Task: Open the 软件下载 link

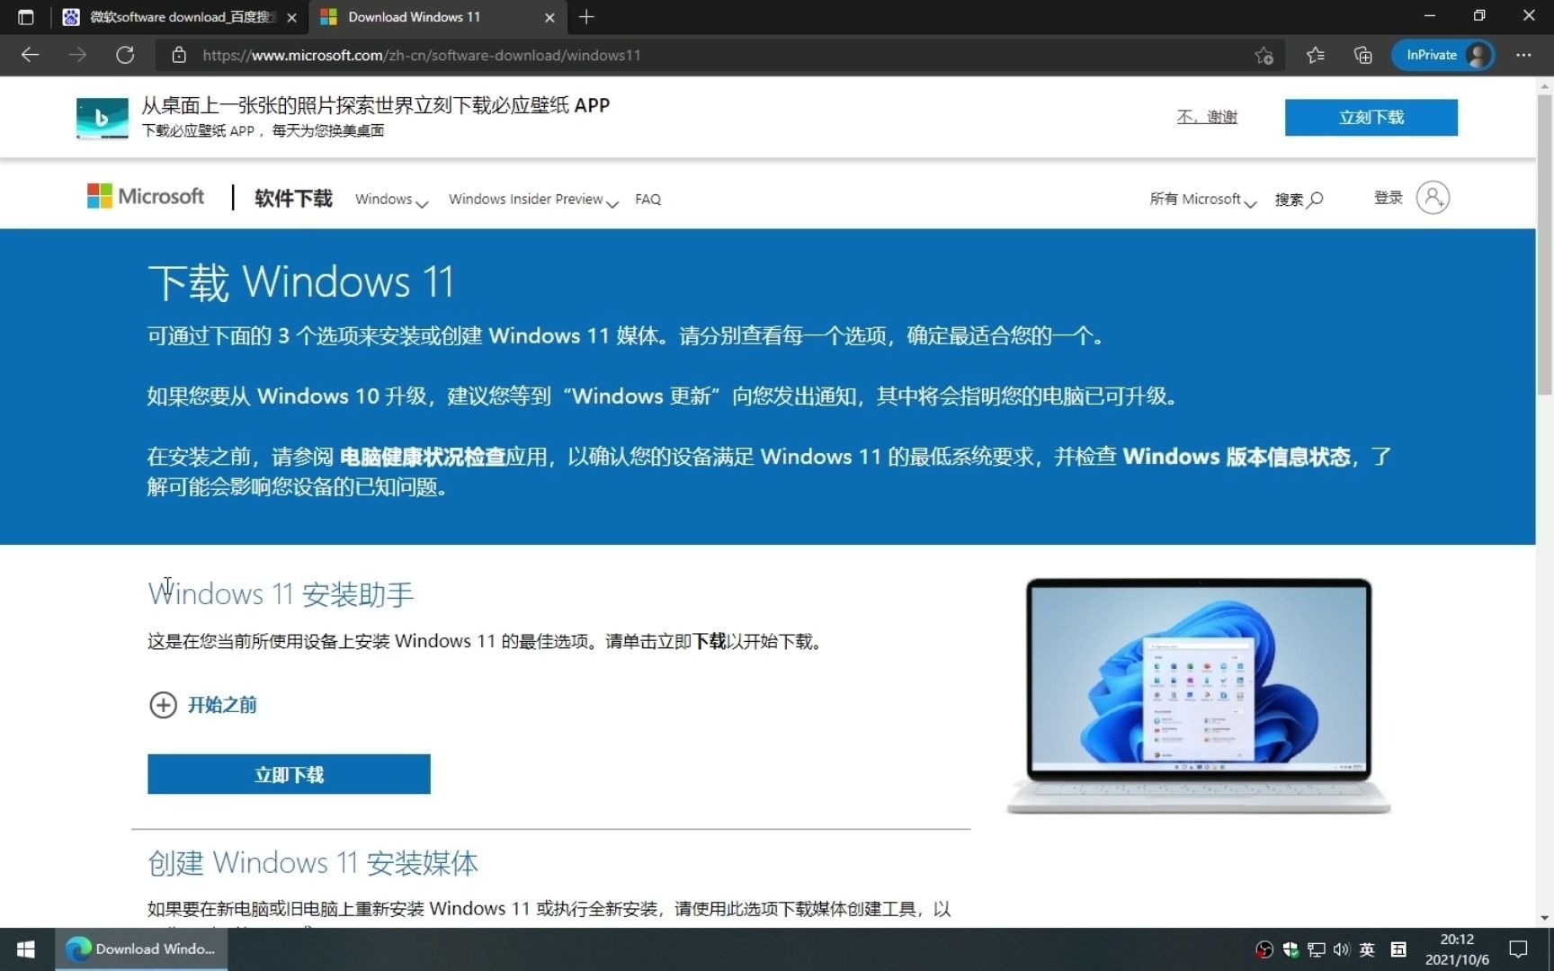Action: [293, 199]
